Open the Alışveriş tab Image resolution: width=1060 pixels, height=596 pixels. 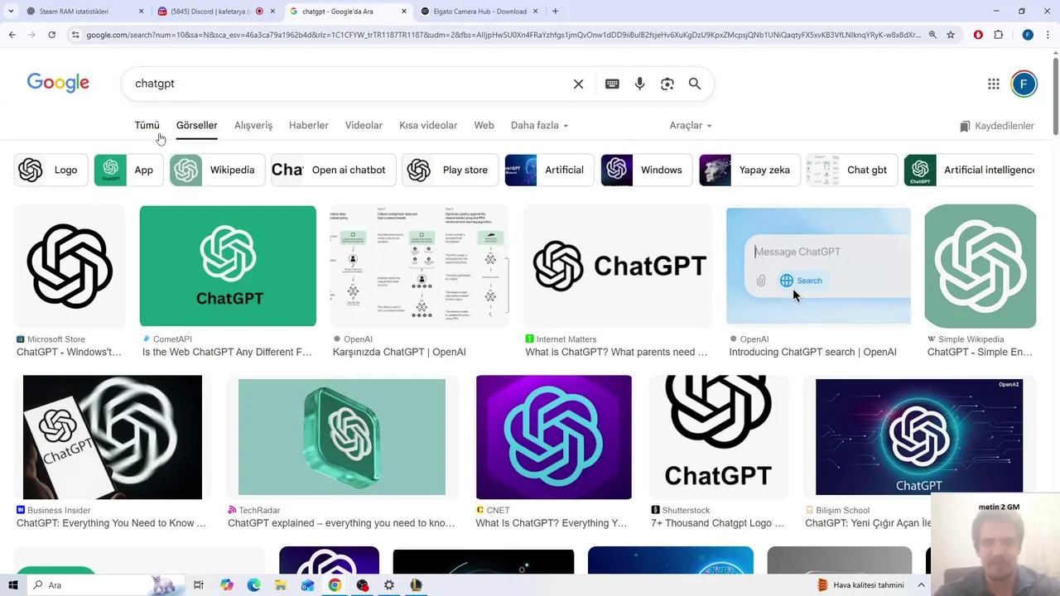coord(253,125)
